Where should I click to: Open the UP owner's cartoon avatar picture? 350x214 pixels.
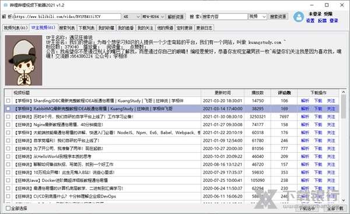click(x=24, y=60)
